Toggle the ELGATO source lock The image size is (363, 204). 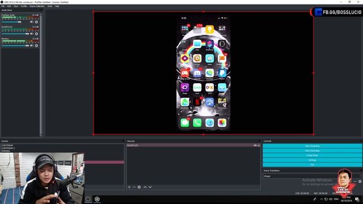coord(259,146)
